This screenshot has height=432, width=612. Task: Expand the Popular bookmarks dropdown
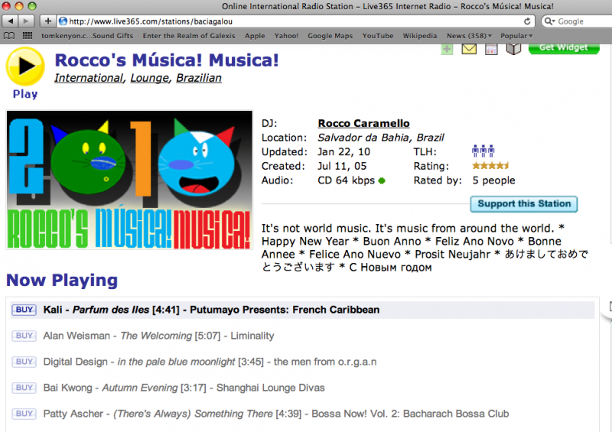pyautogui.click(x=517, y=36)
